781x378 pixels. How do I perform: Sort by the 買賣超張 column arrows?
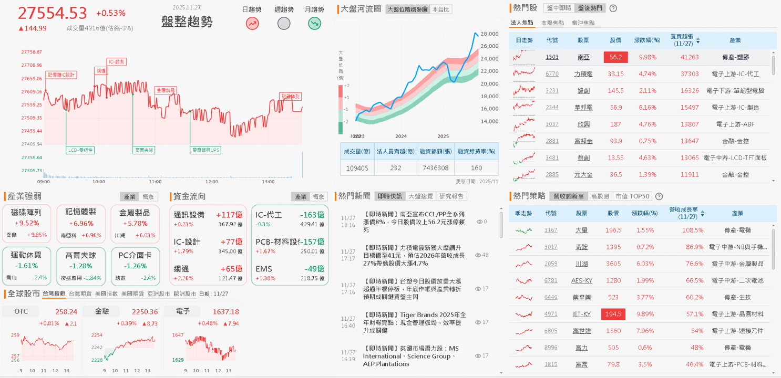coord(698,40)
